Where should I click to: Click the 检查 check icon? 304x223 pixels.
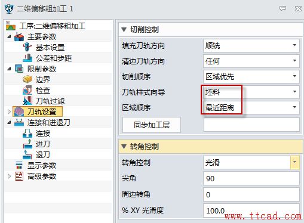pos(27,90)
